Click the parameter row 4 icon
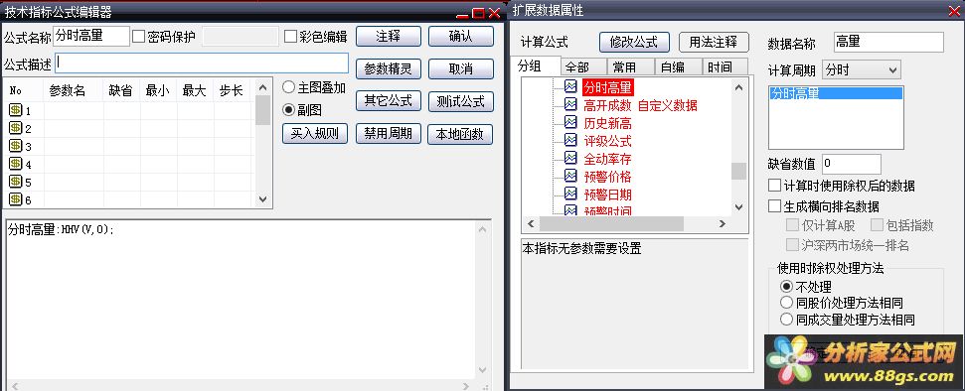This screenshot has height=391, width=965. pos(15,164)
